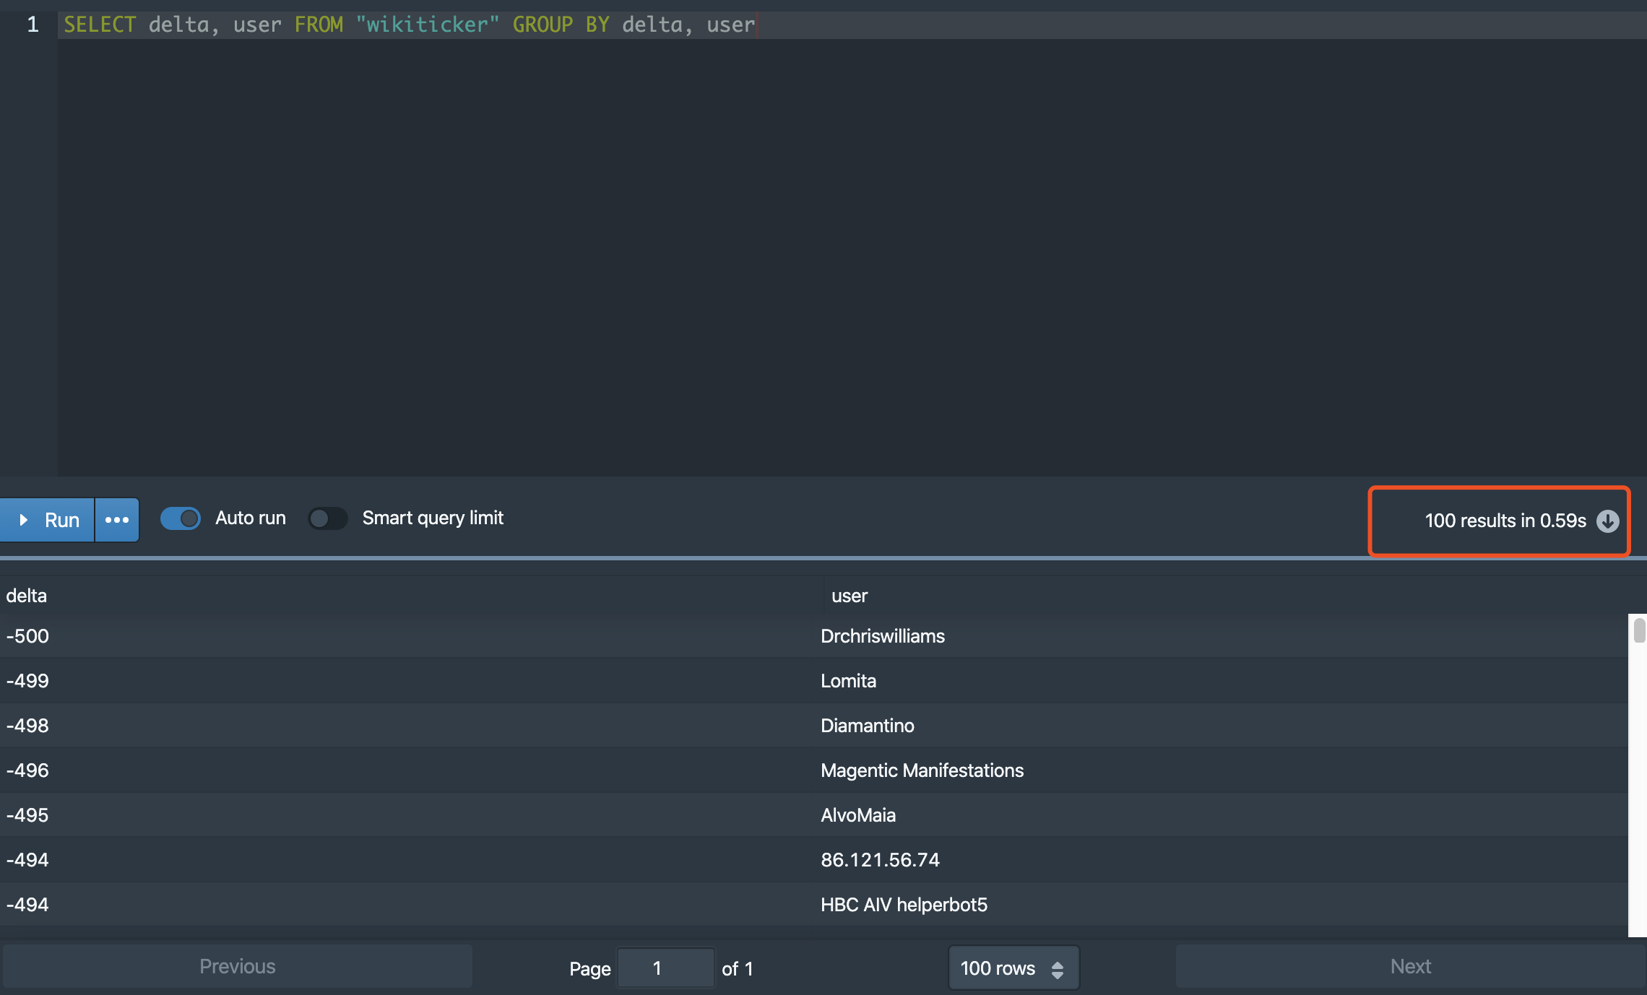
Task: Select the Drchriswilliams user cell
Action: (882, 636)
